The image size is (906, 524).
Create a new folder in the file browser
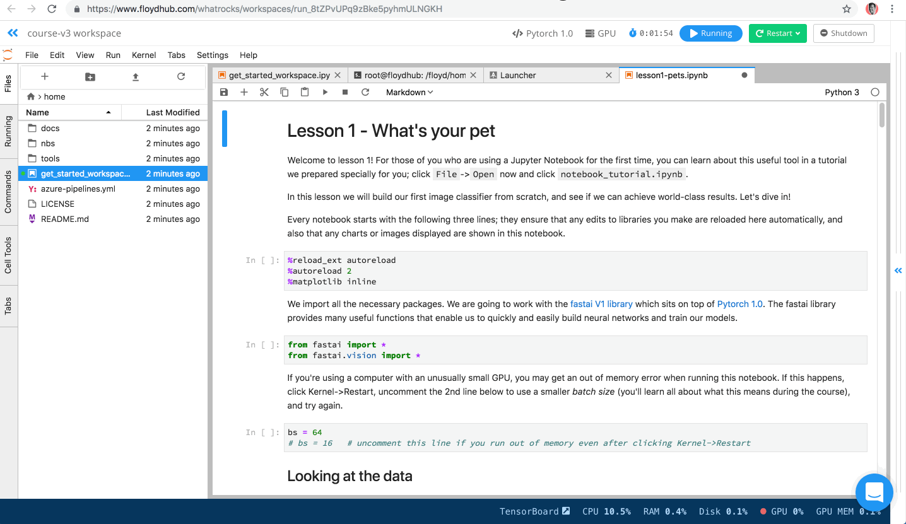pyautogui.click(x=90, y=77)
